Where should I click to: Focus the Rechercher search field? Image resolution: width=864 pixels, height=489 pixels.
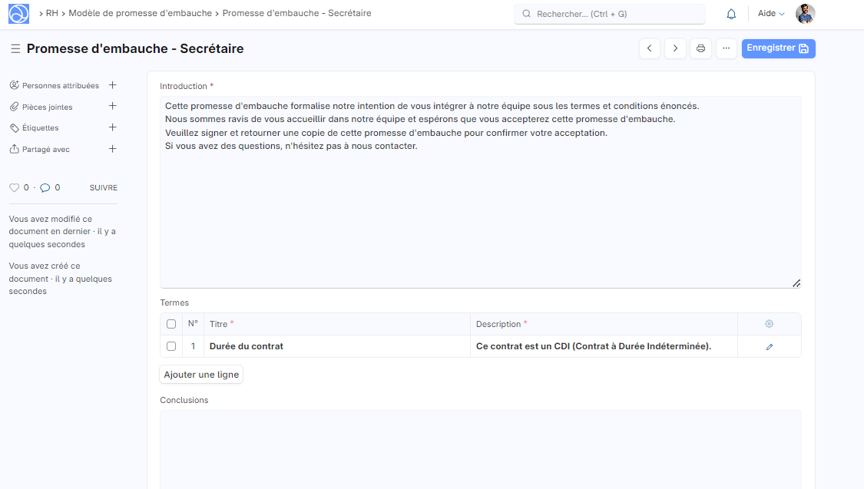click(610, 14)
